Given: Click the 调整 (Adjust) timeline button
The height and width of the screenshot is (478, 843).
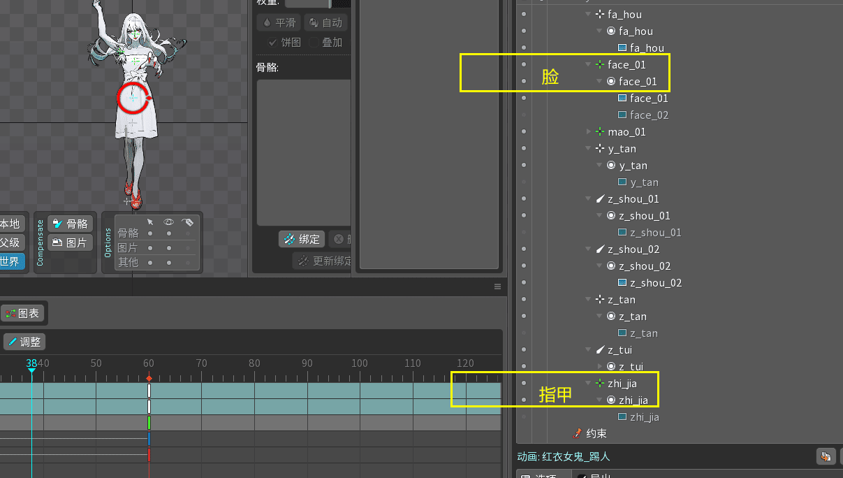Looking at the screenshot, I should point(24,342).
